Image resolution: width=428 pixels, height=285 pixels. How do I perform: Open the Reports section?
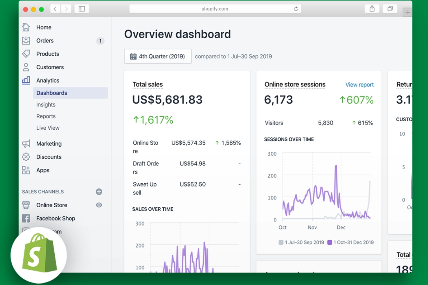[x=46, y=116]
